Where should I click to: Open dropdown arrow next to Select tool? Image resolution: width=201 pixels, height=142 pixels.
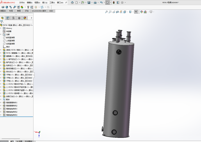point(110,2)
